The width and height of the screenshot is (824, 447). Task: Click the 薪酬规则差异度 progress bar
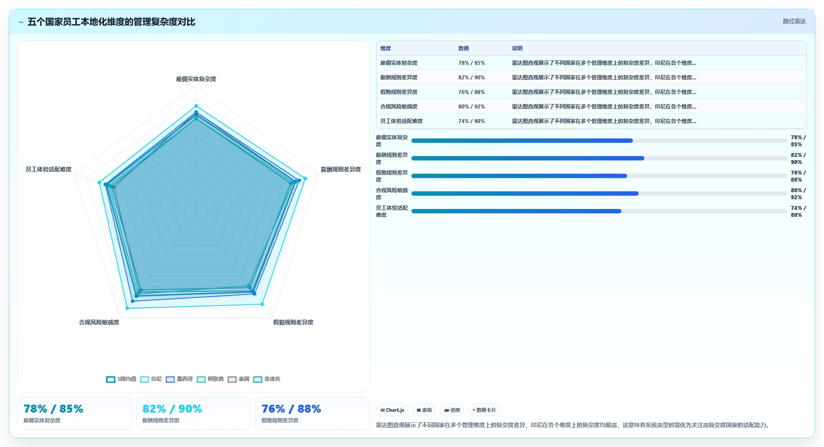599,158
